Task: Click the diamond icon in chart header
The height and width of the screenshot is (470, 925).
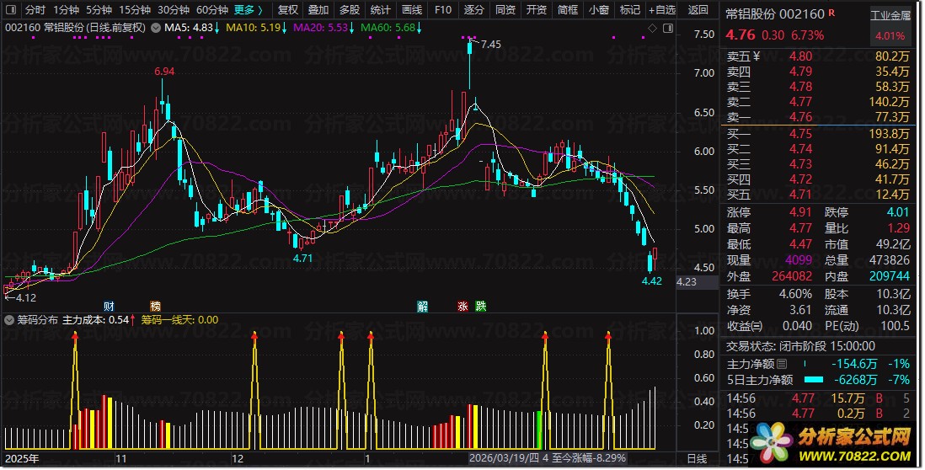Action: click(652, 29)
